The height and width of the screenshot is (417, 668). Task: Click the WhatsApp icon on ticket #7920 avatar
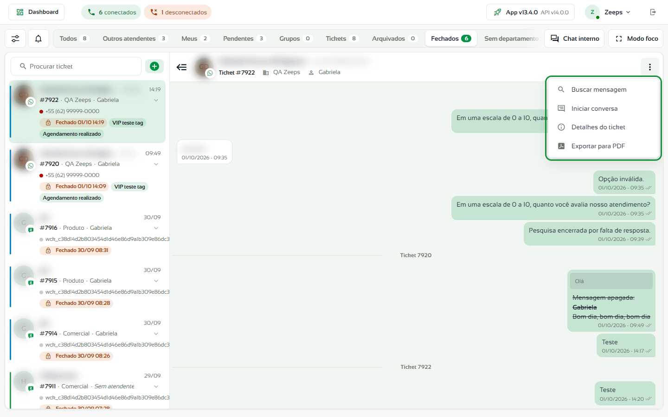(31, 166)
